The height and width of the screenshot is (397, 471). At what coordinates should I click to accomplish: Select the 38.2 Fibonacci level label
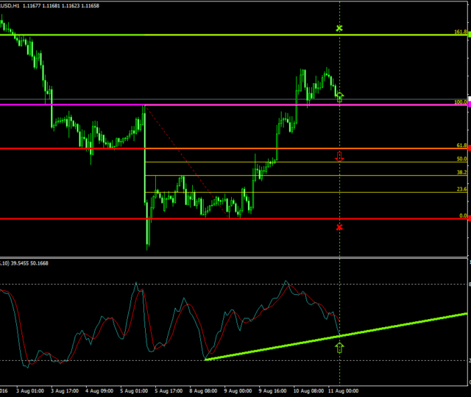tap(461, 172)
